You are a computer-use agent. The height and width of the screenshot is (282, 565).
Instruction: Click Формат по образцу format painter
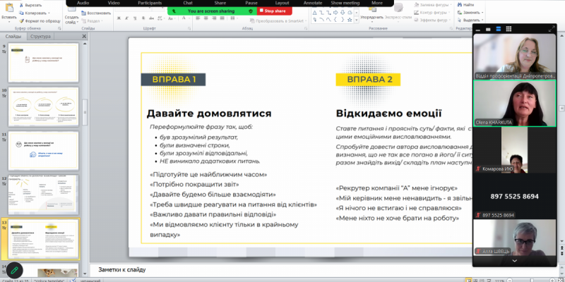click(x=40, y=21)
